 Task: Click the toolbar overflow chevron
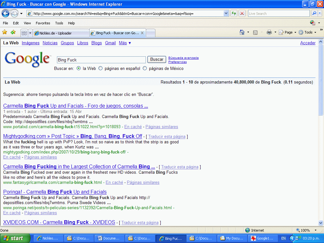pyautogui.click(x=321, y=30)
